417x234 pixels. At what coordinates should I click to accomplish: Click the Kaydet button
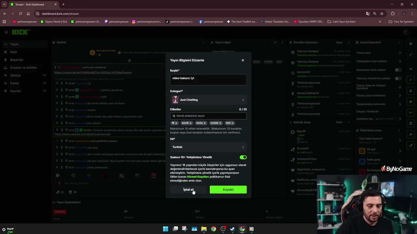tap(228, 189)
